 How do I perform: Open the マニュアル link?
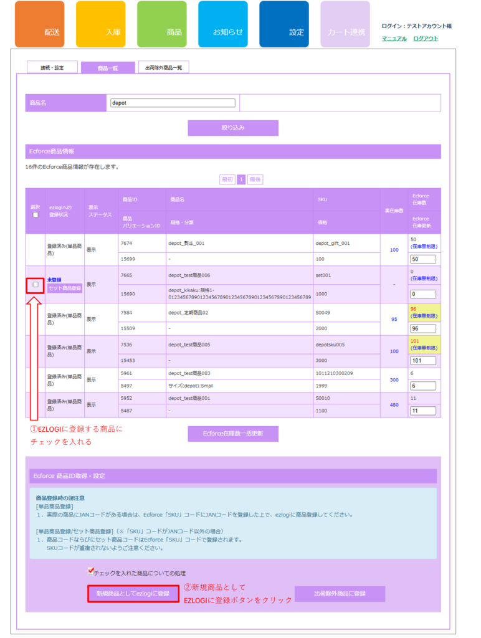394,39
